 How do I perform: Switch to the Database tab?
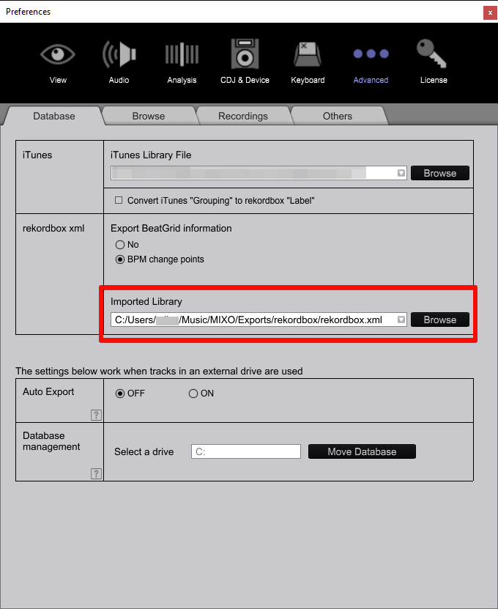pos(54,116)
